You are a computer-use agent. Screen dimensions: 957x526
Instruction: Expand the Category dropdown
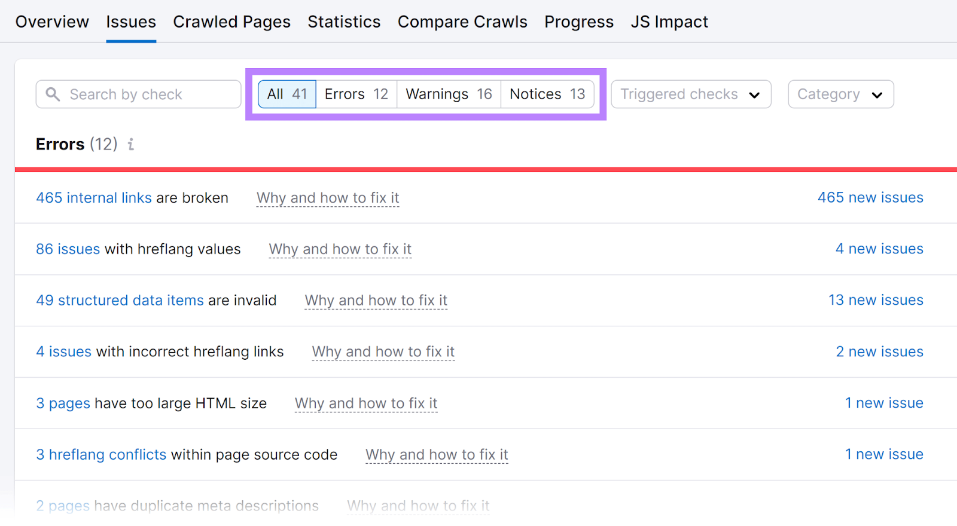point(840,94)
